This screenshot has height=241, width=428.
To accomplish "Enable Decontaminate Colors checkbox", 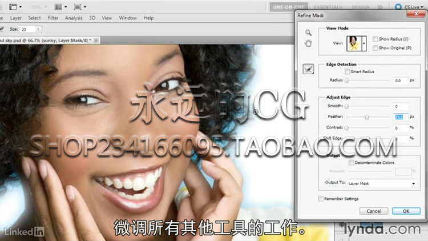I will click(352, 163).
